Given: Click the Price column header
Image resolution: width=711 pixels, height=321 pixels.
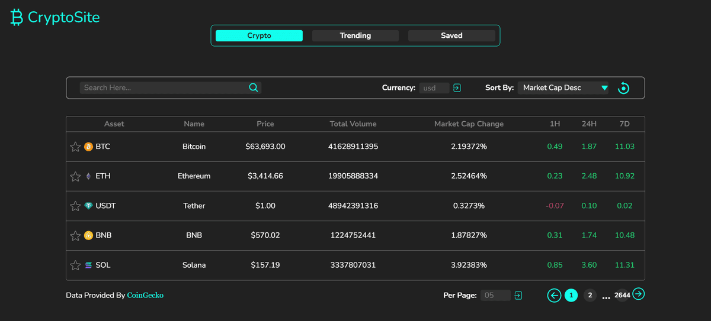Looking at the screenshot, I should coord(265,124).
